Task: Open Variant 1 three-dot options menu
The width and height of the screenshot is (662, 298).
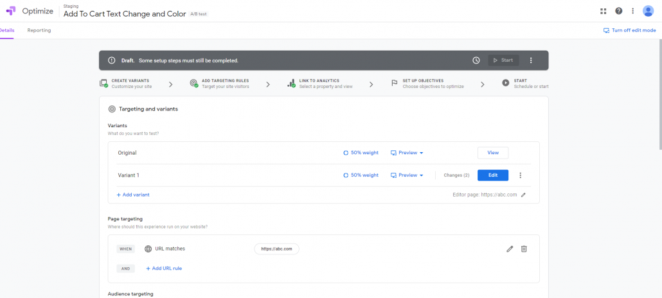Action: [520, 175]
